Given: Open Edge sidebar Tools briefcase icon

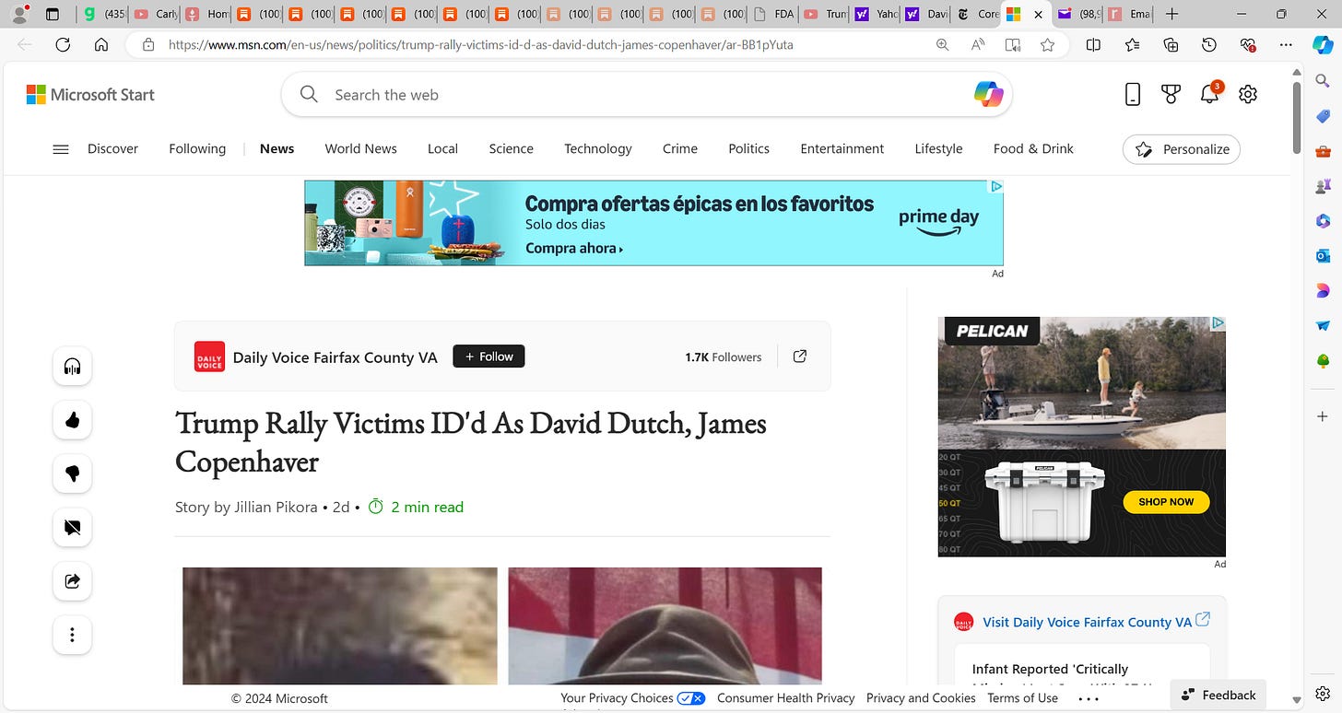Looking at the screenshot, I should [x=1323, y=151].
